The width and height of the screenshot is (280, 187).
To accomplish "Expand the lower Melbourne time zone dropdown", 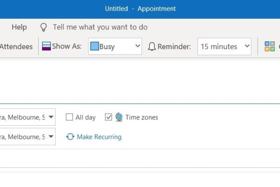I will tap(51, 137).
